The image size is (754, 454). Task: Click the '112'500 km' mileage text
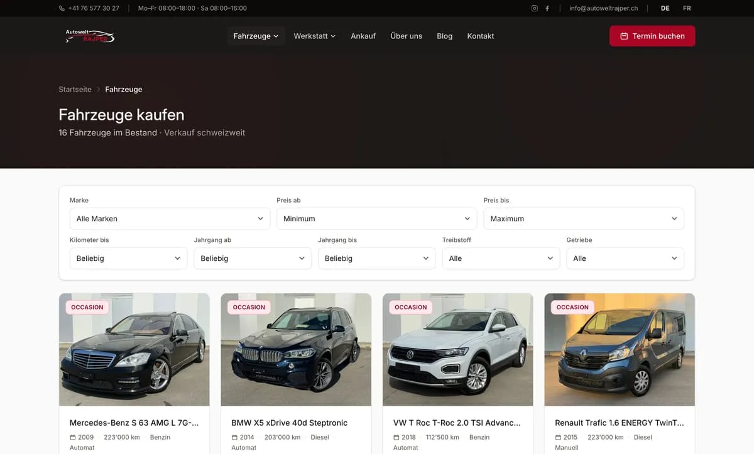[442, 437]
